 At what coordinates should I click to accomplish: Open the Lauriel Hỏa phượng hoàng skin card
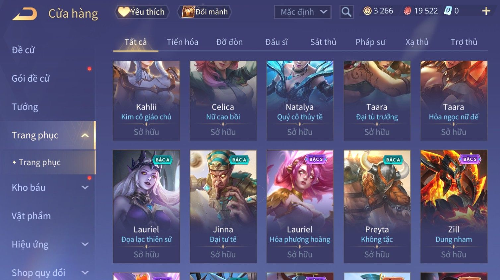tap(300, 206)
